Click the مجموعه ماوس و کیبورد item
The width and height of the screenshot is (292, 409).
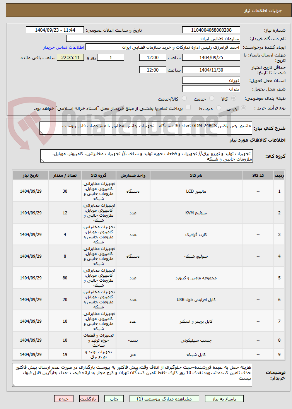point(196,278)
